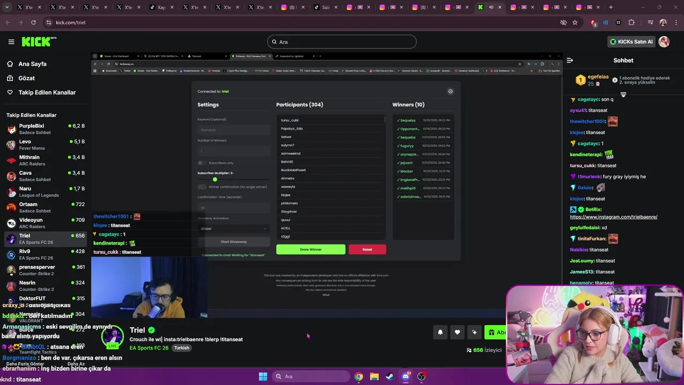The height and width of the screenshot is (385, 684).
Task: Go to Ana Sayfa home icon
Action: pyautogui.click(x=10, y=64)
